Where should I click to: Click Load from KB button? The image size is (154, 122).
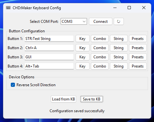click(x=64, y=99)
